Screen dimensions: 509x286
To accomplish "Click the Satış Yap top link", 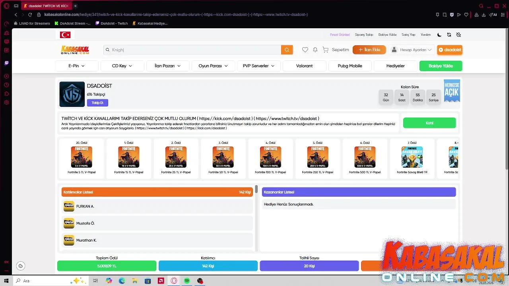I will (408, 35).
